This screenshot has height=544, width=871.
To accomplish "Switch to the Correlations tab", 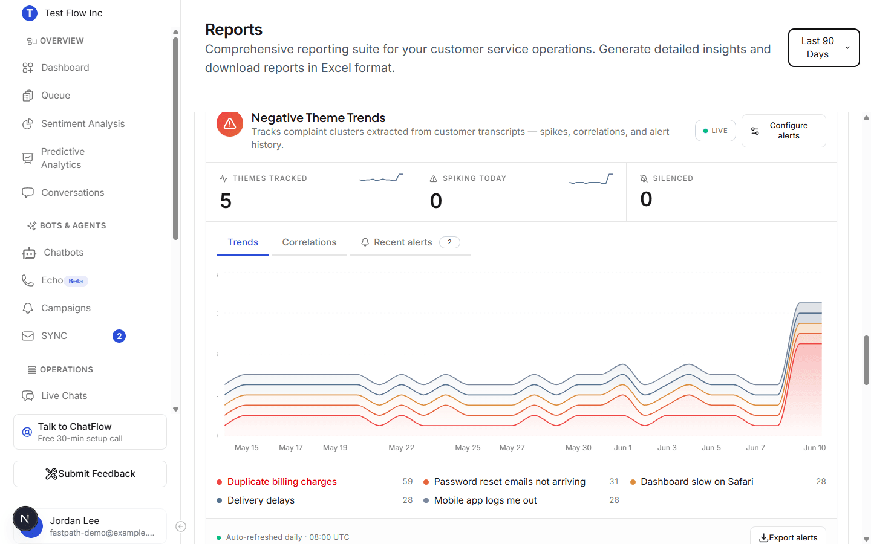I will pyautogui.click(x=309, y=242).
